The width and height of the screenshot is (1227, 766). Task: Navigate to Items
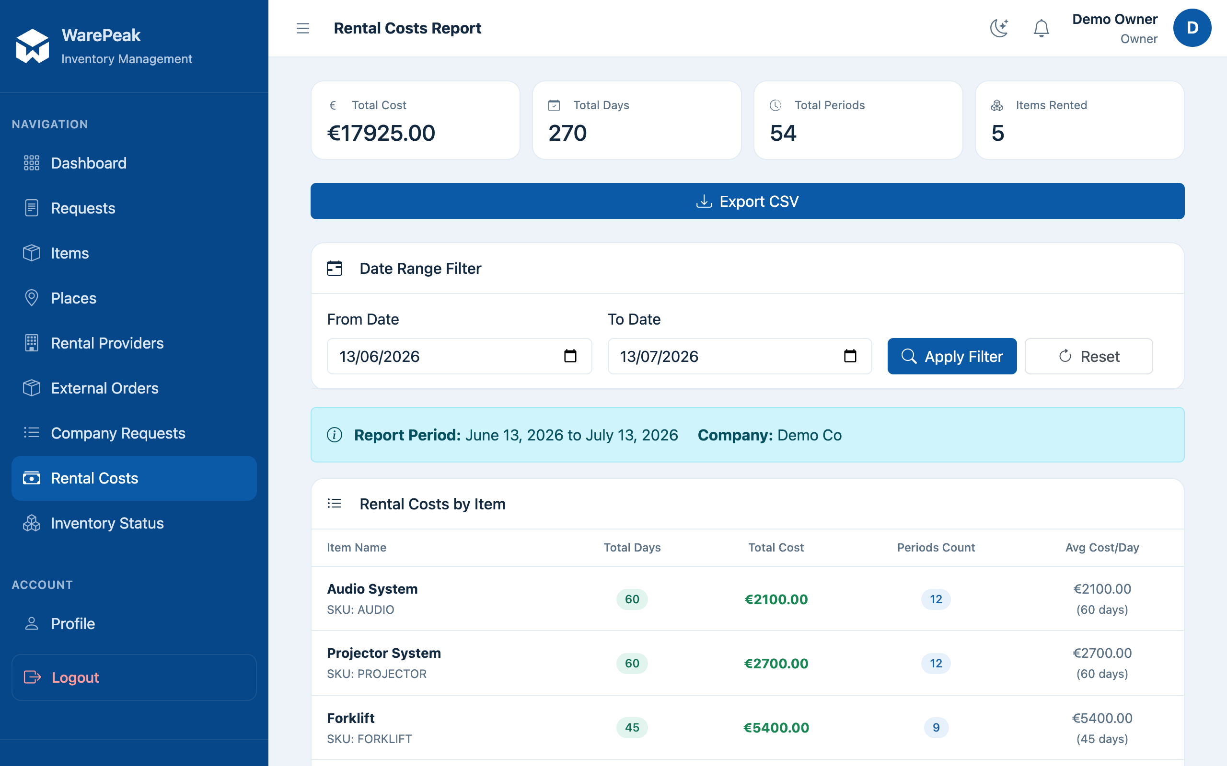[x=134, y=253]
